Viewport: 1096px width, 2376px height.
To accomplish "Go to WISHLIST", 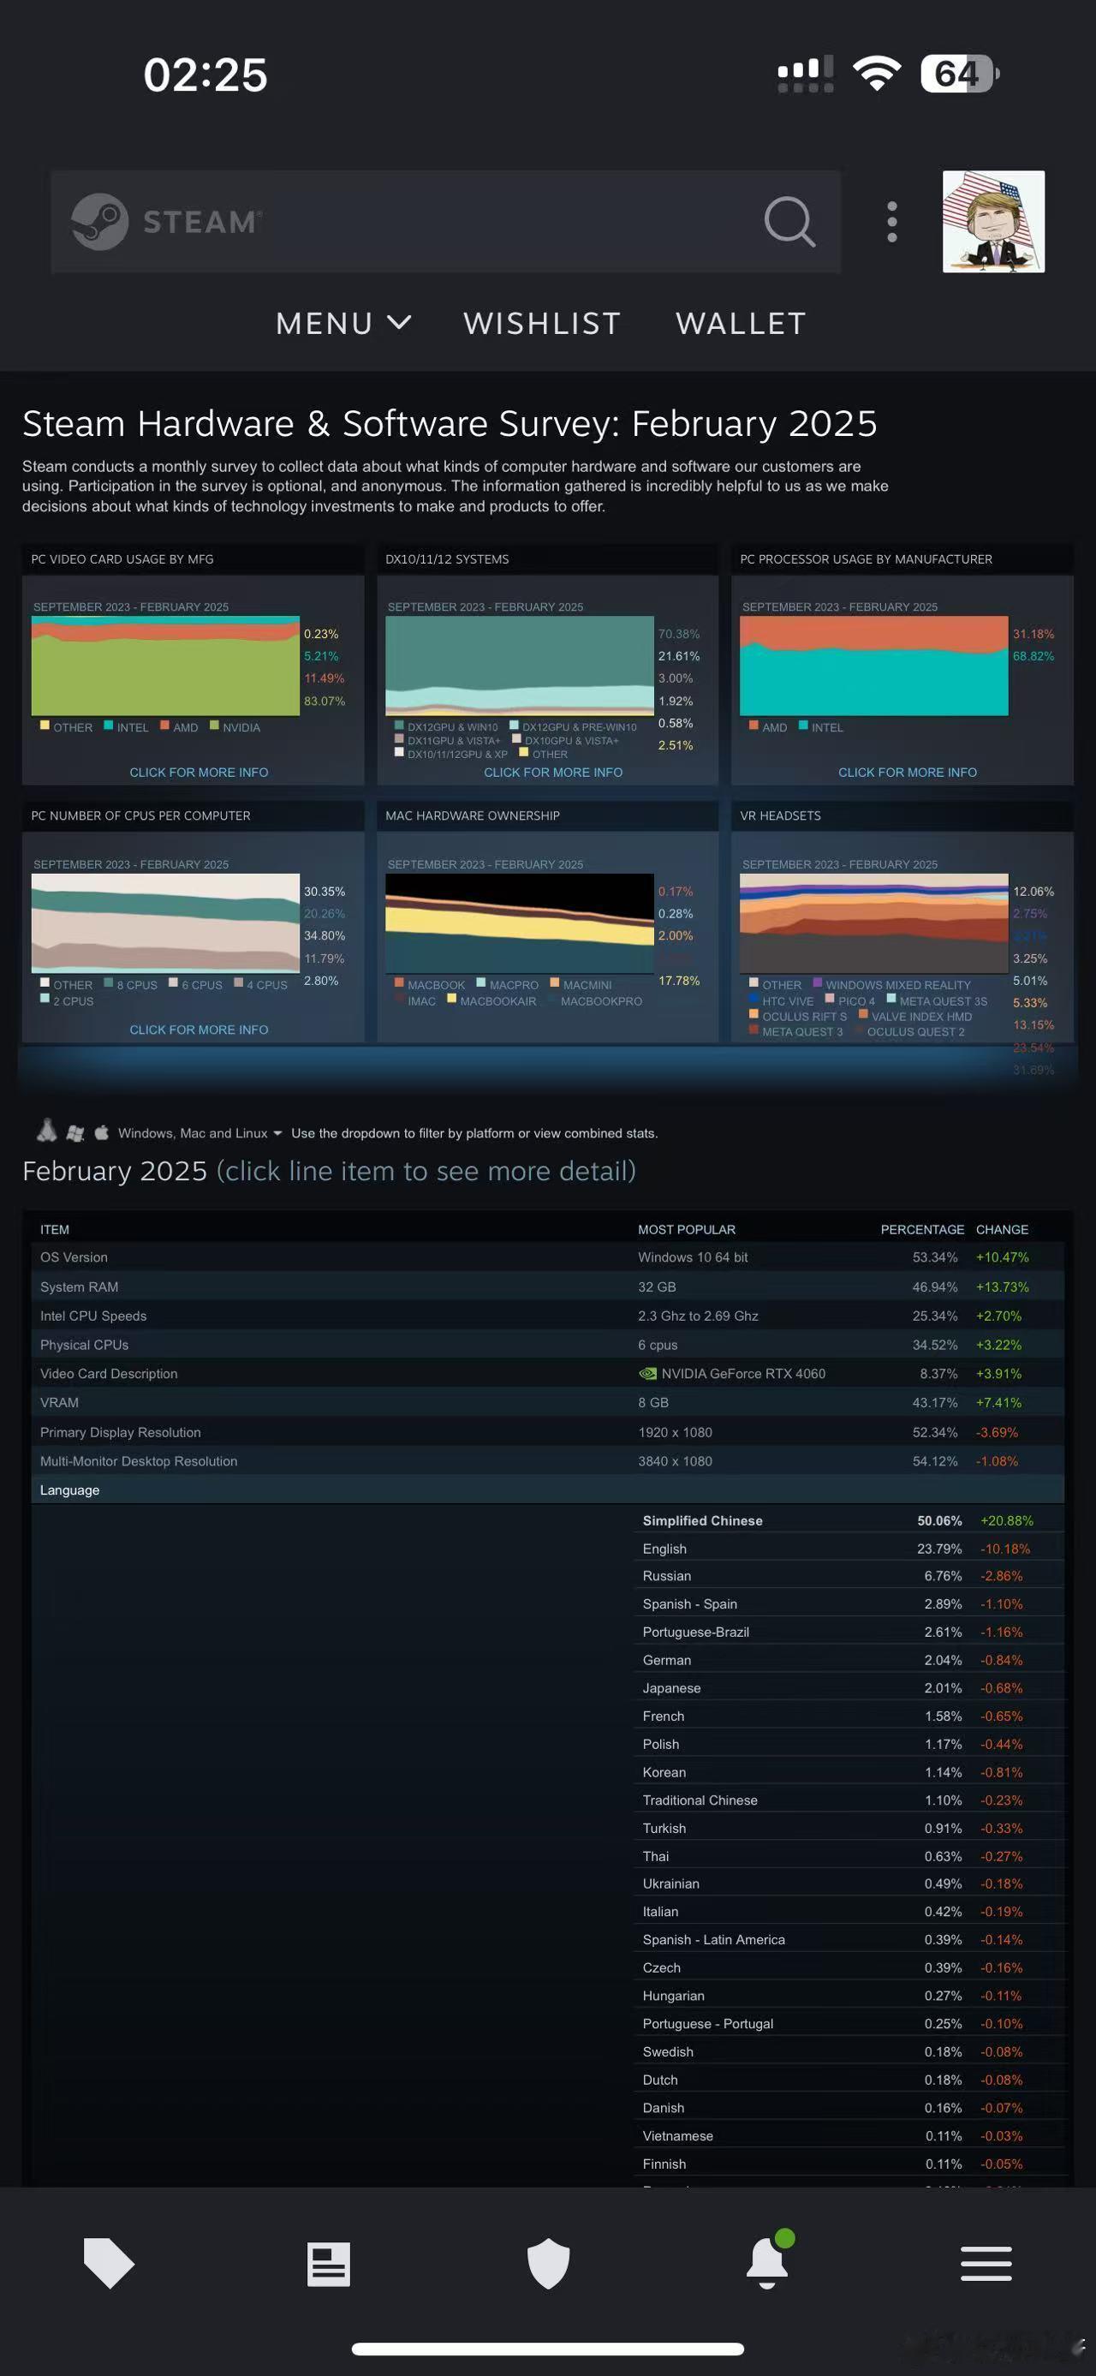I will (542, 324).
